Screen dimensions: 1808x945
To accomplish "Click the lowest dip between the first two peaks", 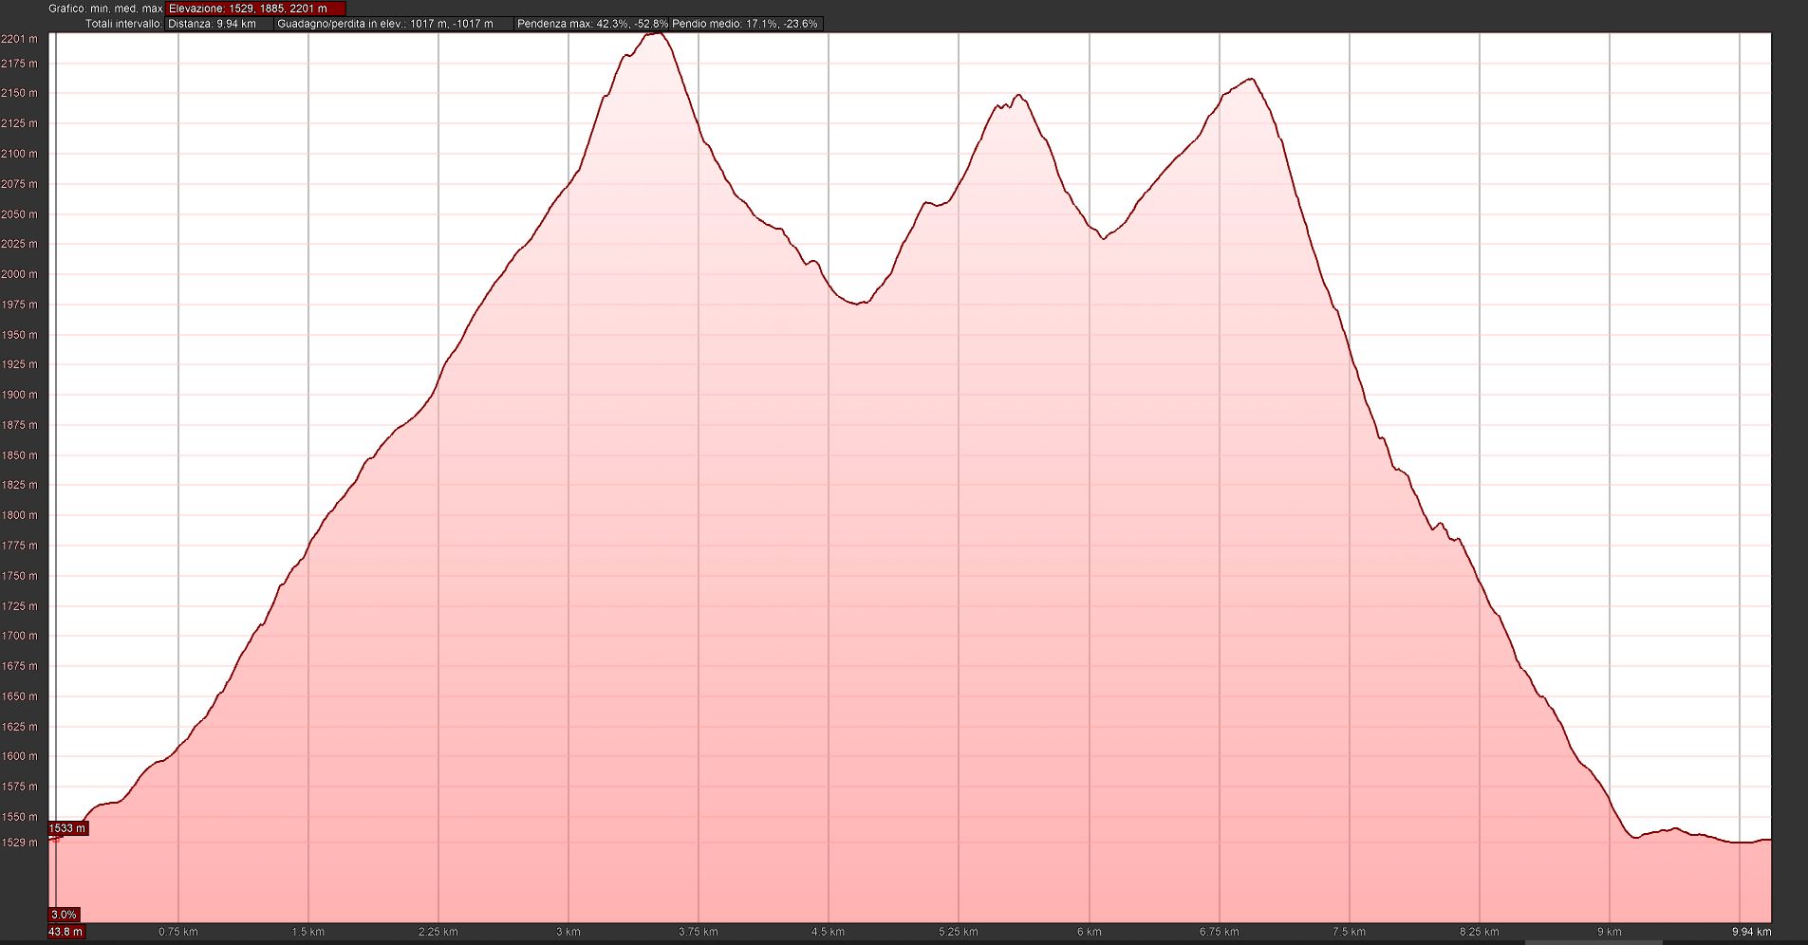I will [x=858, y=304].
